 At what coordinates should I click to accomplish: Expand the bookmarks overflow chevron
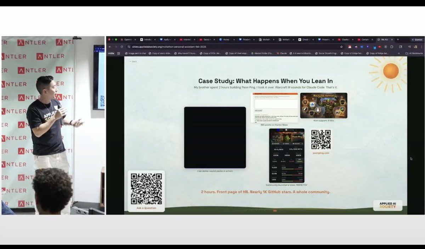(x=399, y=53)
